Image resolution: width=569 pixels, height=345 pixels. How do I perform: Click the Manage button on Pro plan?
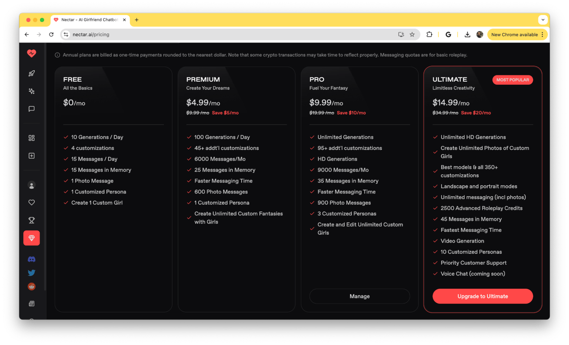point(359,296)
